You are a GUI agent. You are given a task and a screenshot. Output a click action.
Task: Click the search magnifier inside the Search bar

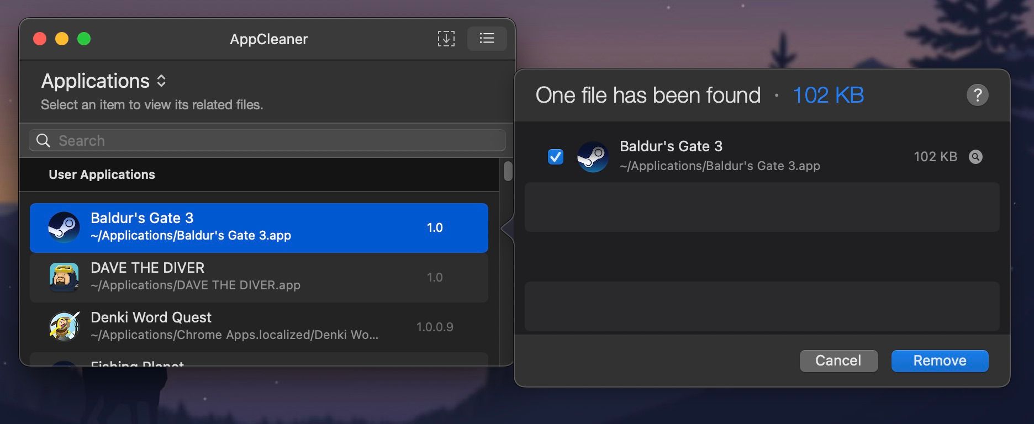tap(44, 140)
